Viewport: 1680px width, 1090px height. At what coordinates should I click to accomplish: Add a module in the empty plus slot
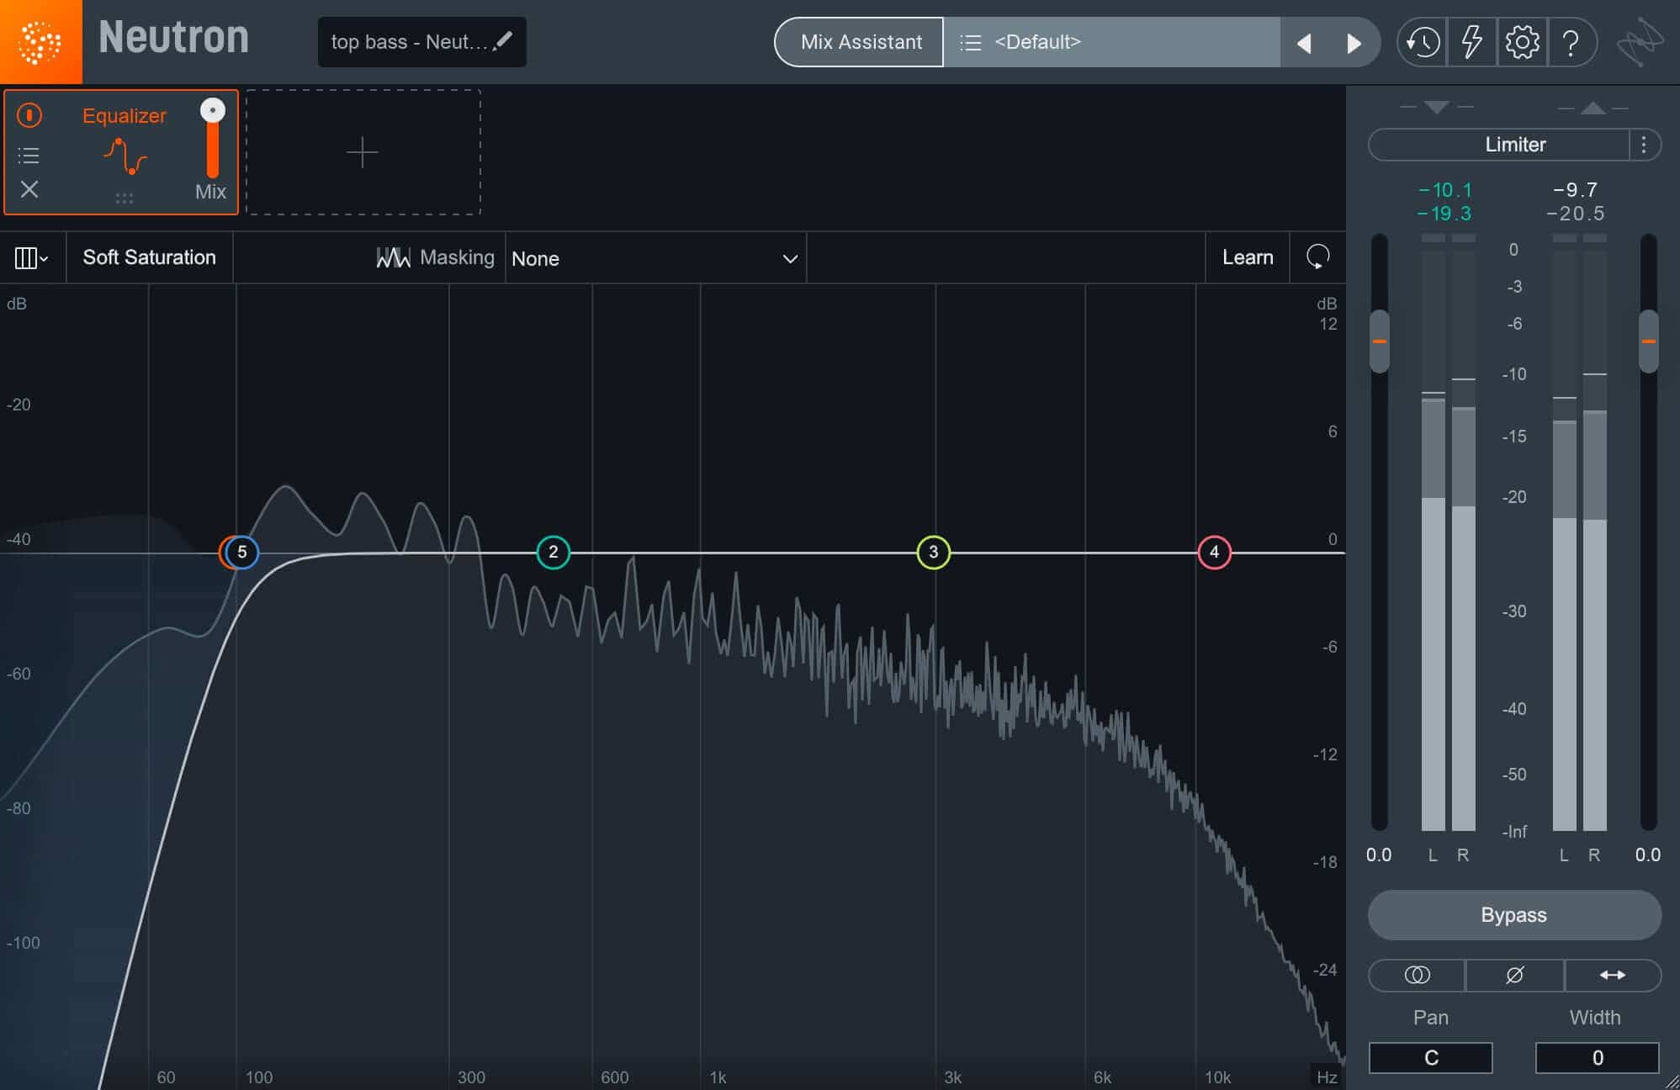(363, 152)
